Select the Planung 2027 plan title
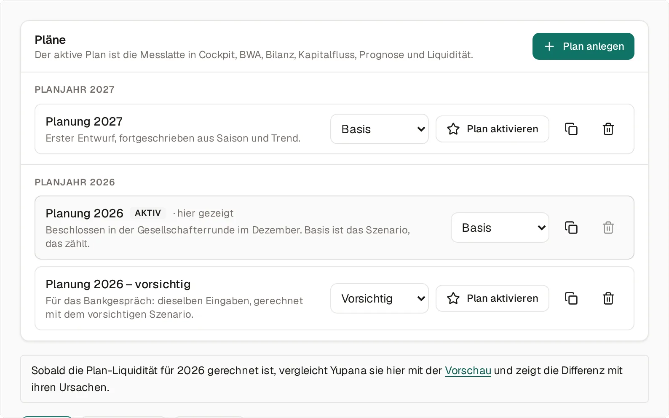This screenshot has width=669, height=418. (x=84, y=121)
